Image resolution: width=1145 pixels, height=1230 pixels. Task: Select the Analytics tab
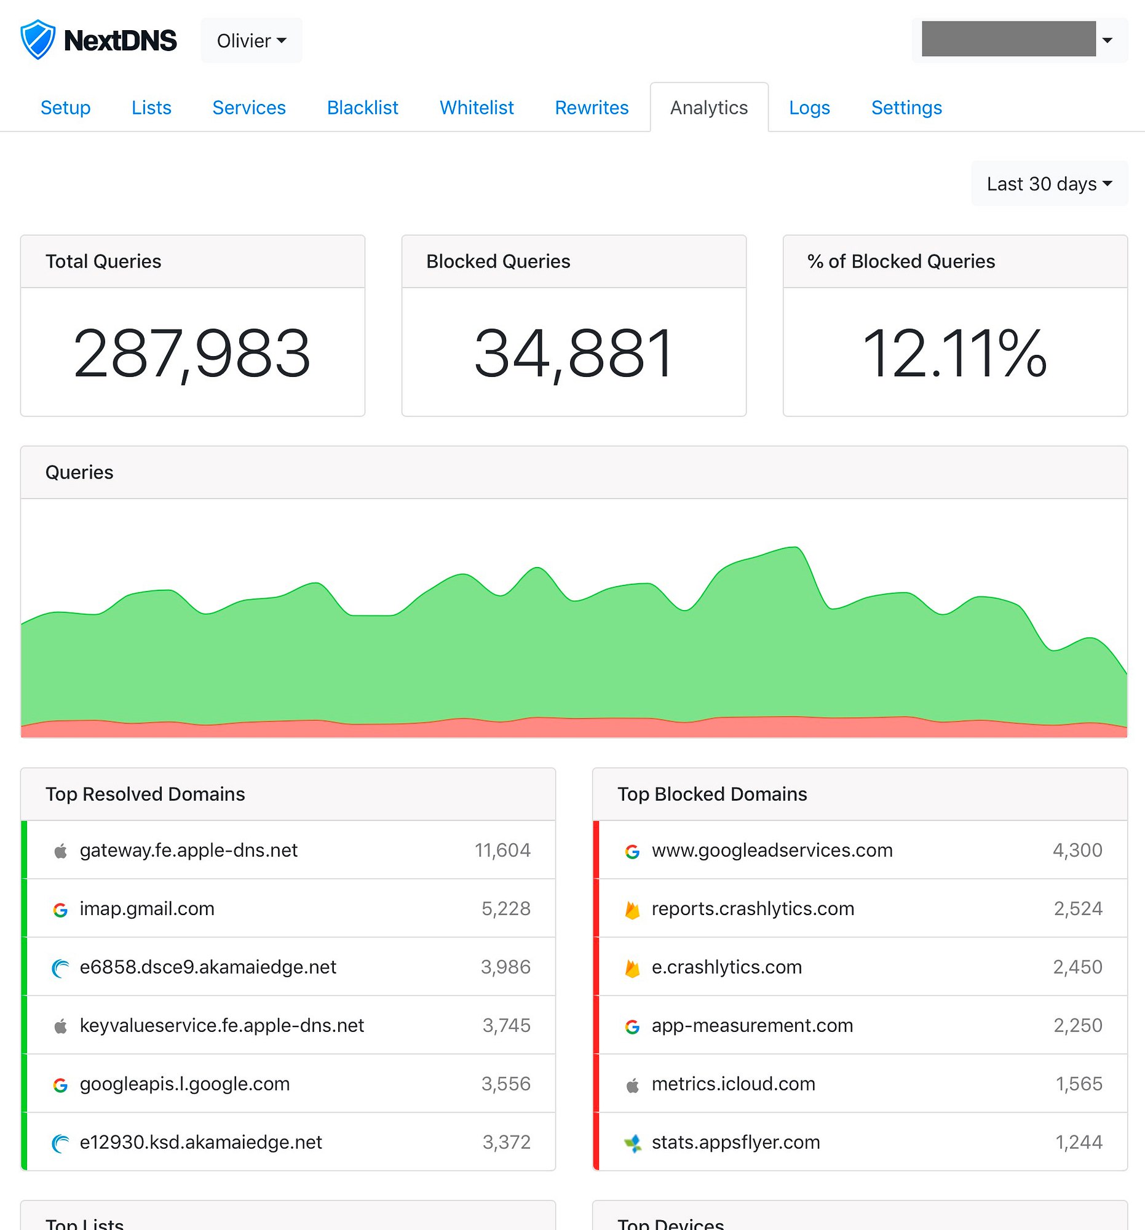click(709, 108)
